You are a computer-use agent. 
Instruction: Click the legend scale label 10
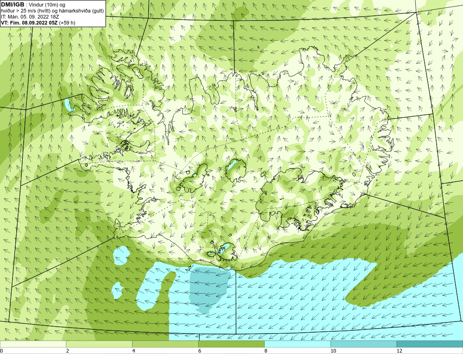coord(333,351)
